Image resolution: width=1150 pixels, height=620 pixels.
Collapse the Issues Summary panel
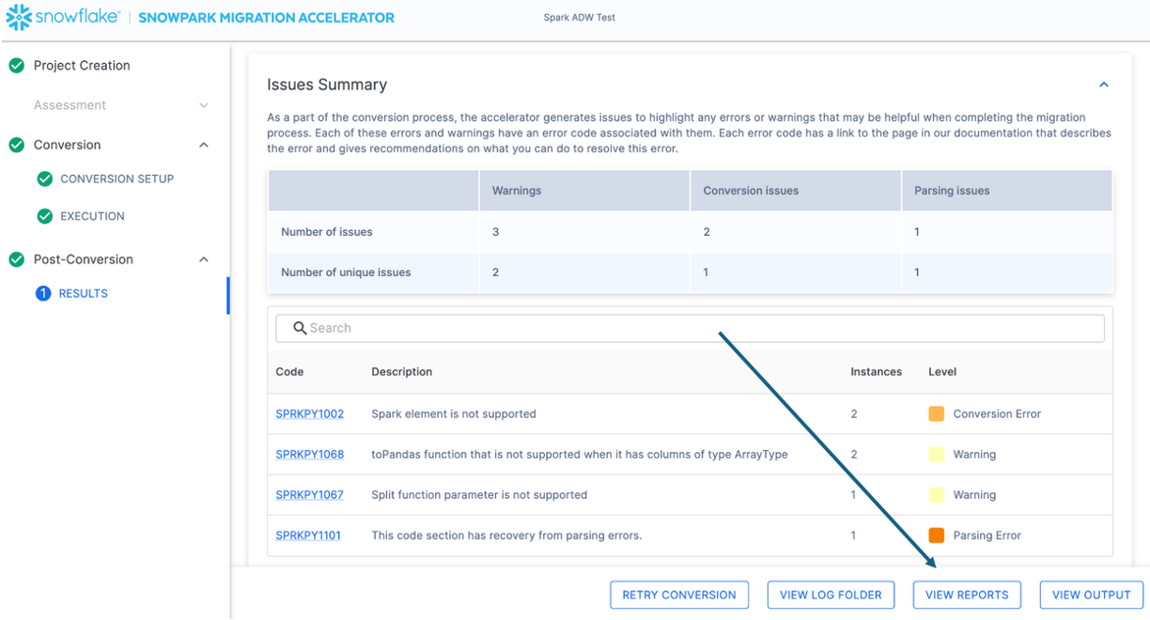1104,85
